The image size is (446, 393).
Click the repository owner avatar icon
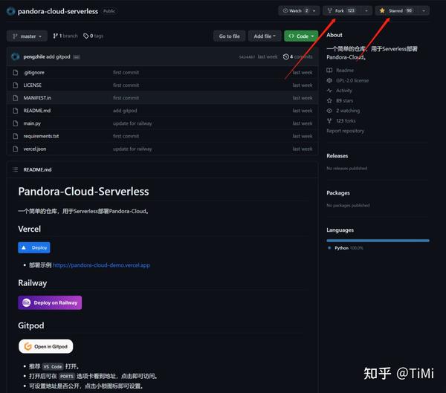tap(11, 11)
